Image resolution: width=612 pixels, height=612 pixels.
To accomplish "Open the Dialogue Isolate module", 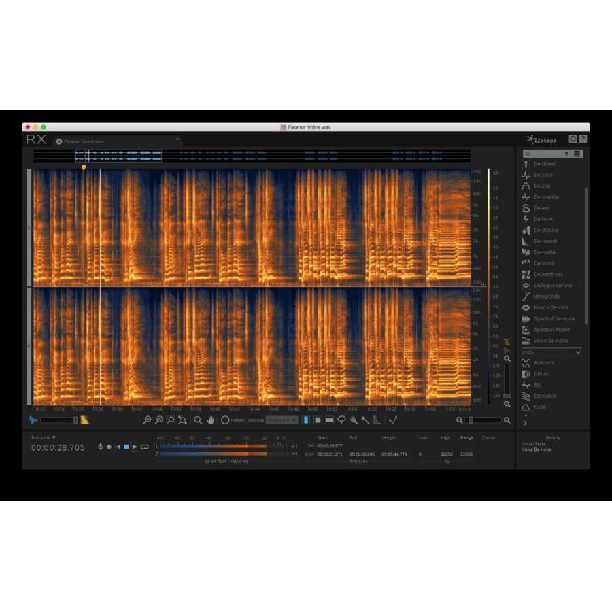I will tap(547, 286).
